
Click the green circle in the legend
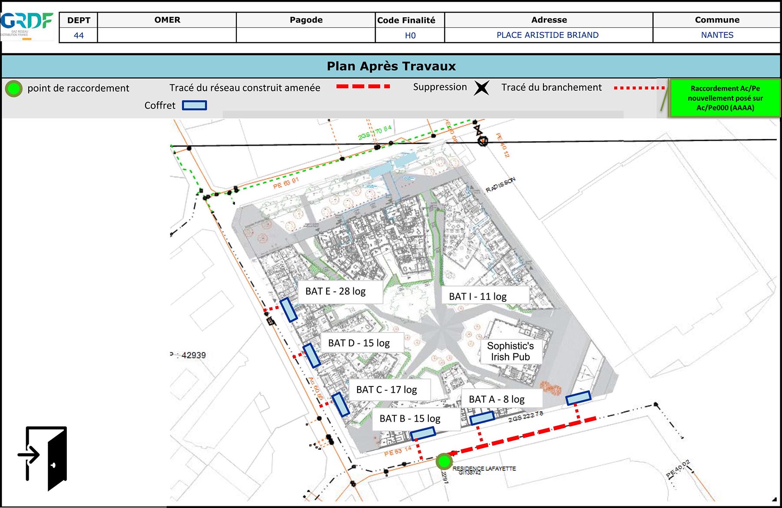coord(14,89)
